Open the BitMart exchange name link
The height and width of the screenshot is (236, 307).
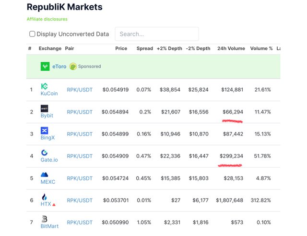coord(49,226)
